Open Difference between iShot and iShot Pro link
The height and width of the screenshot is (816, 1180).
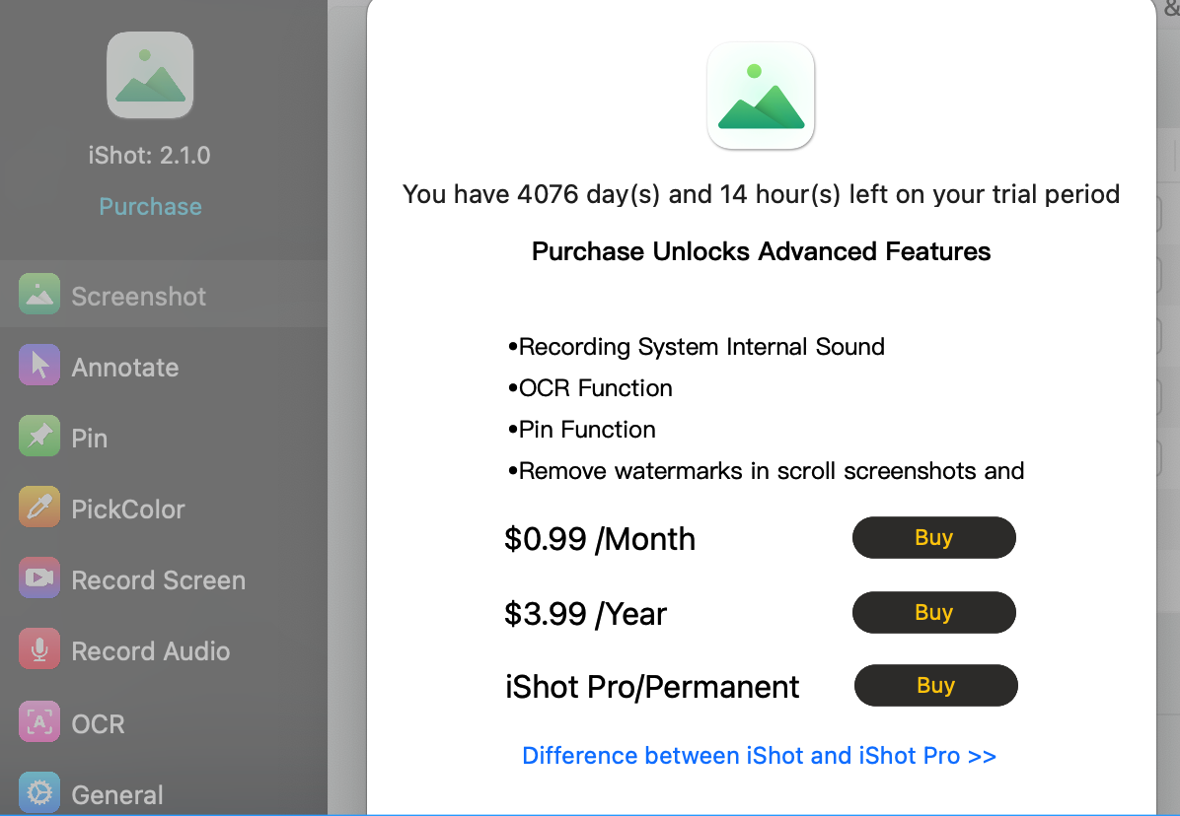pos(759,756)
